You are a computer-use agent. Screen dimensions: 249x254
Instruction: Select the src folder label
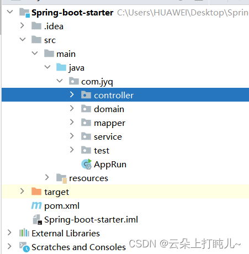[x=50, y=40]
